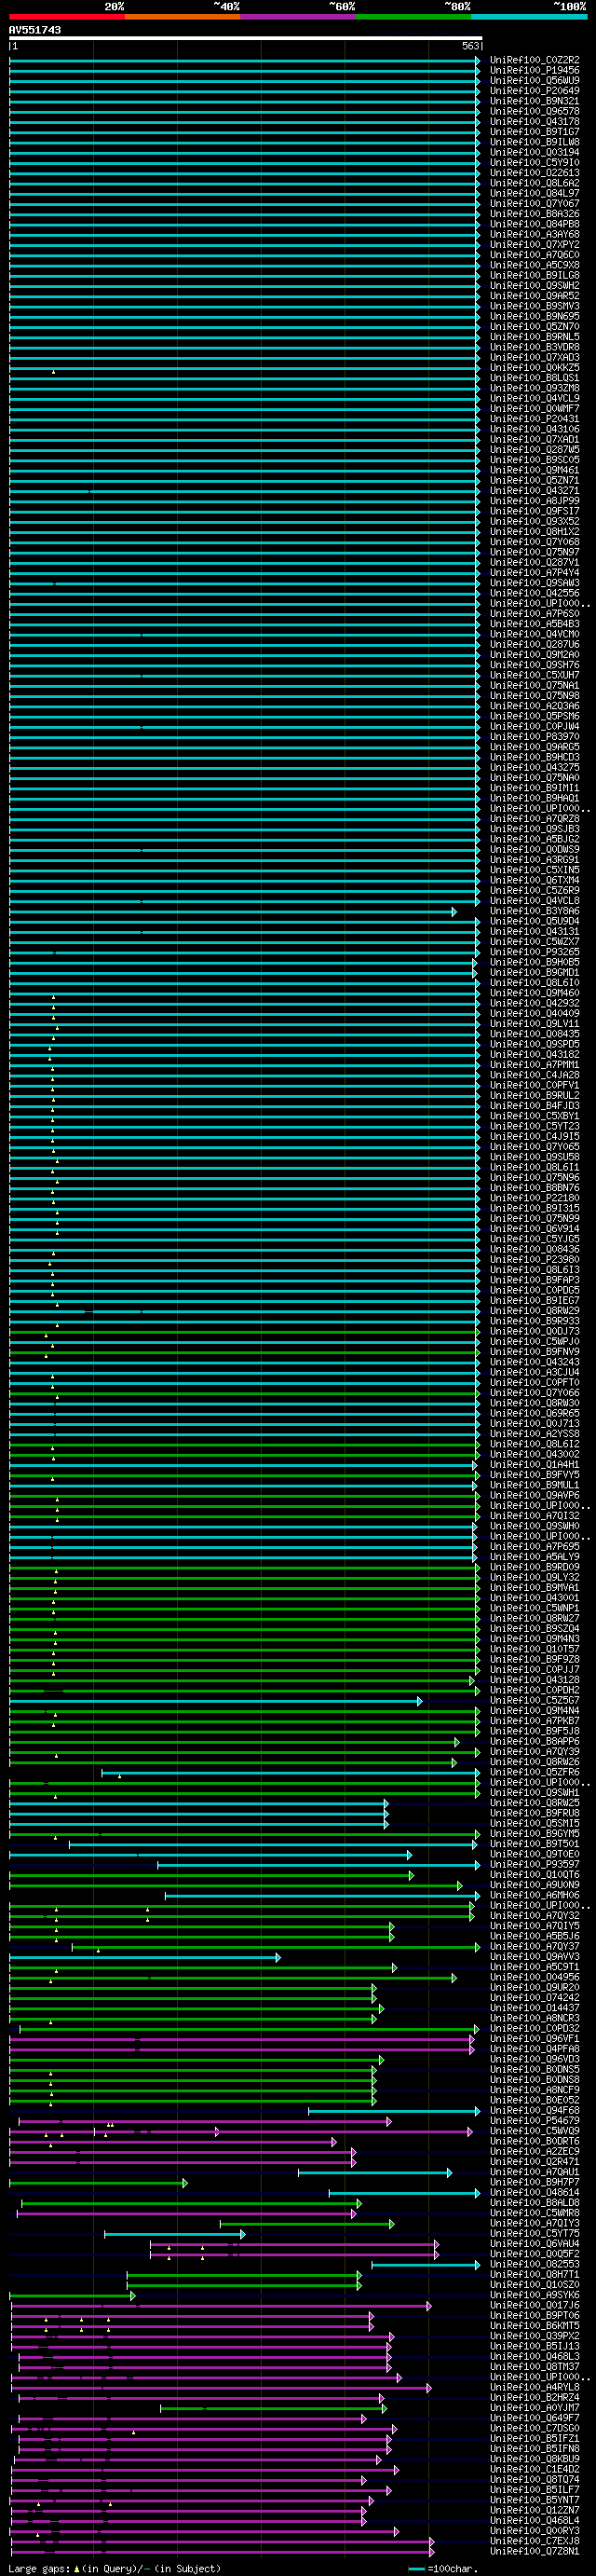
Task: Select the UniRef100_Q43178 label
Action: pyautogui.click(x=535, y=121)
